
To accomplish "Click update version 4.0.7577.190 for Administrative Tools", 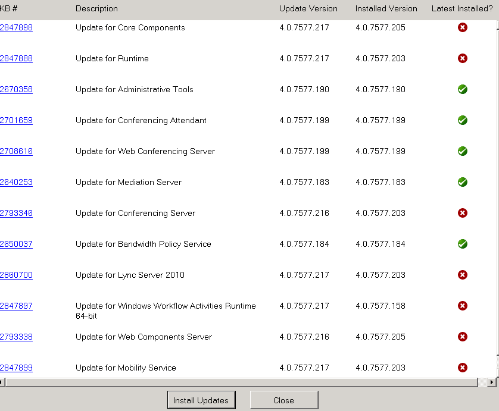I will [x=304, y=89].
